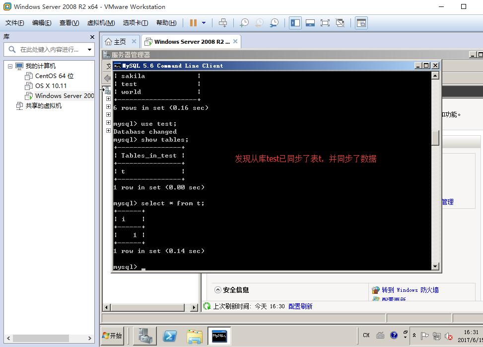Collapse the 安全信息 section chevron
Image resolution: width=483 pixels, height=347 pixels.
click(218, 290)
